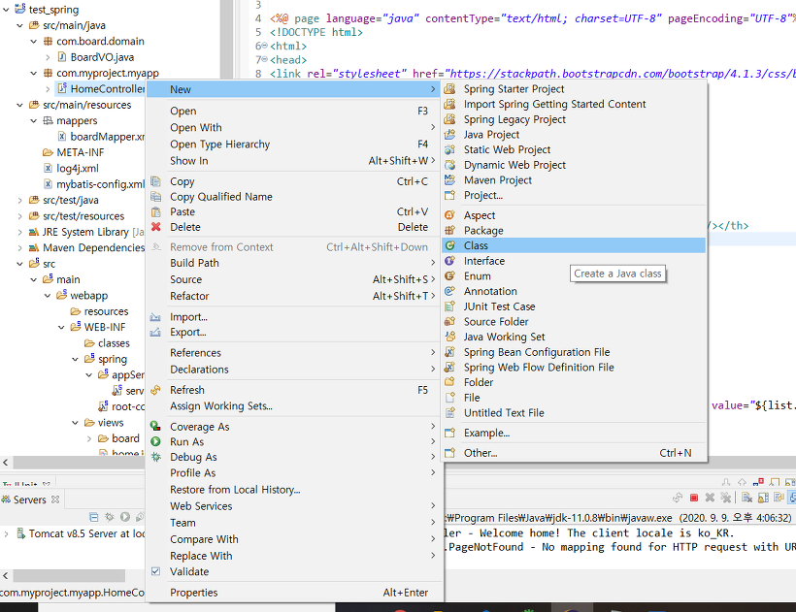The width and height of the screenshot is (796, 612).
Task: Expand the Maven Dependencies node
Action: [19, 248]
